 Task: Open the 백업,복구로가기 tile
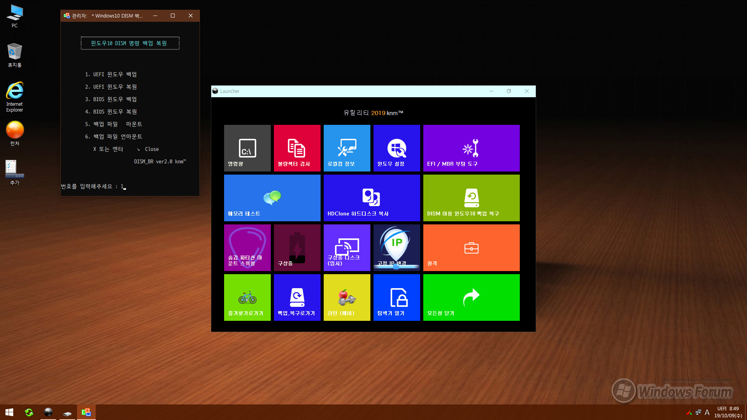[297, 297]
